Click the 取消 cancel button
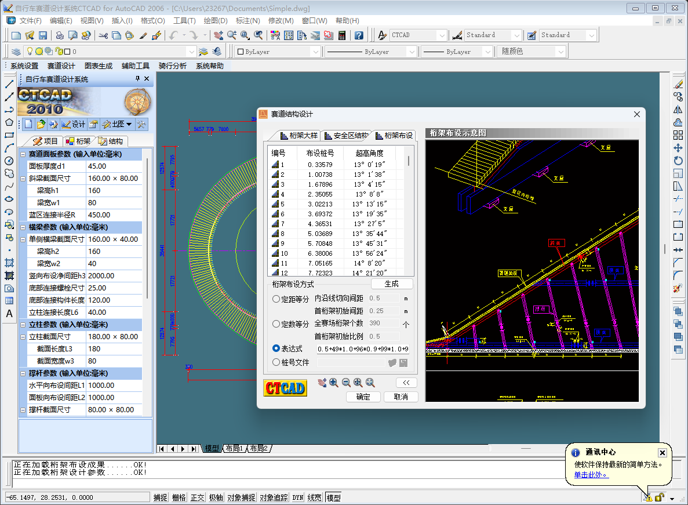Image resolution: width=688 pixels, height=505 pixels. 401,397
